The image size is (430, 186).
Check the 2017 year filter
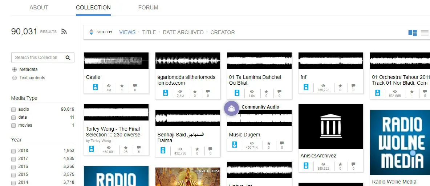13,159
